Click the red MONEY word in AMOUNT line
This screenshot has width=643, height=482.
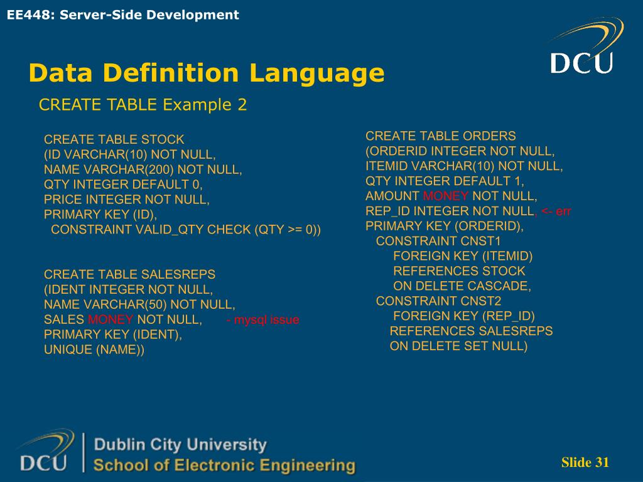pos(445,196)
